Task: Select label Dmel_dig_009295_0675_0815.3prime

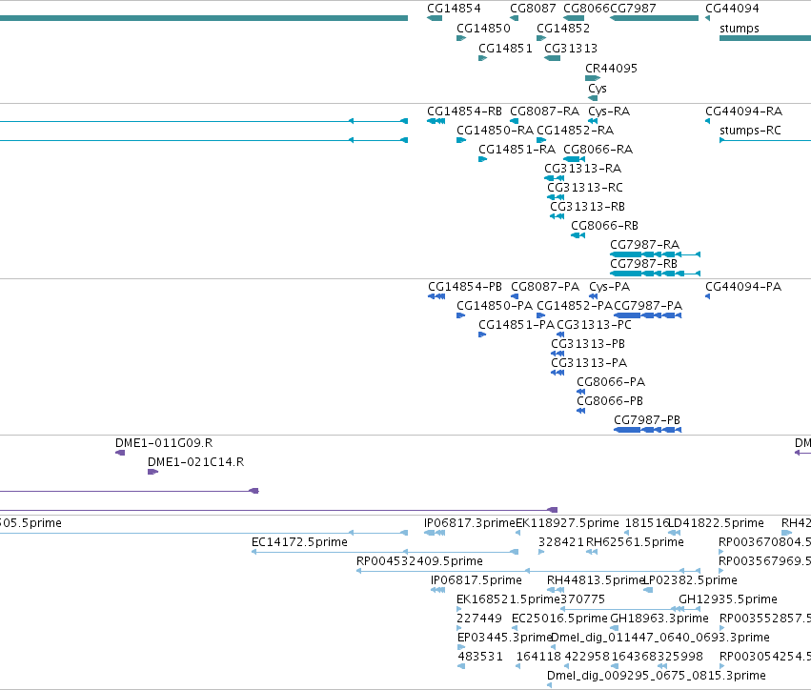Action: (657, 676)
